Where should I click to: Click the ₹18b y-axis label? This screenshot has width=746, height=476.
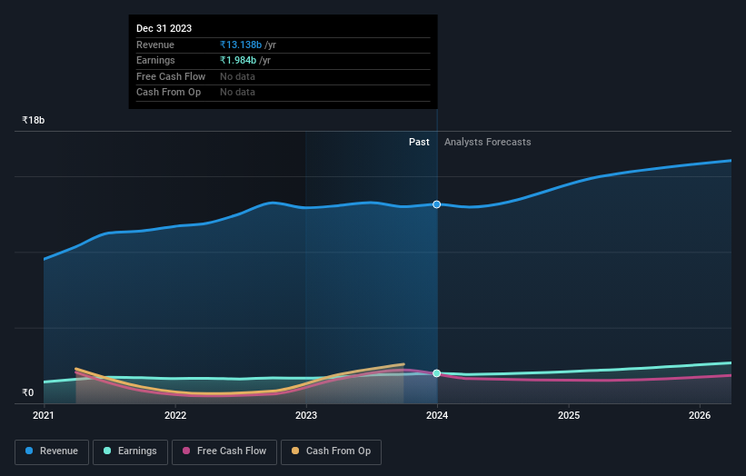(x=34, y=120)
